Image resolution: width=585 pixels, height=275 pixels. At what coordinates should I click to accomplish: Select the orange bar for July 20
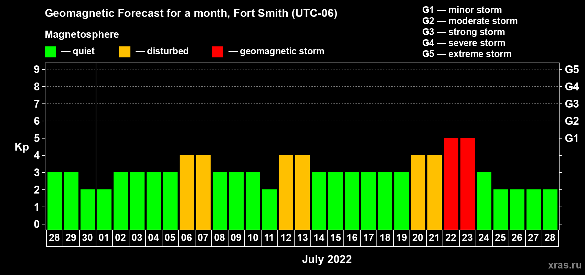(418, 192)
